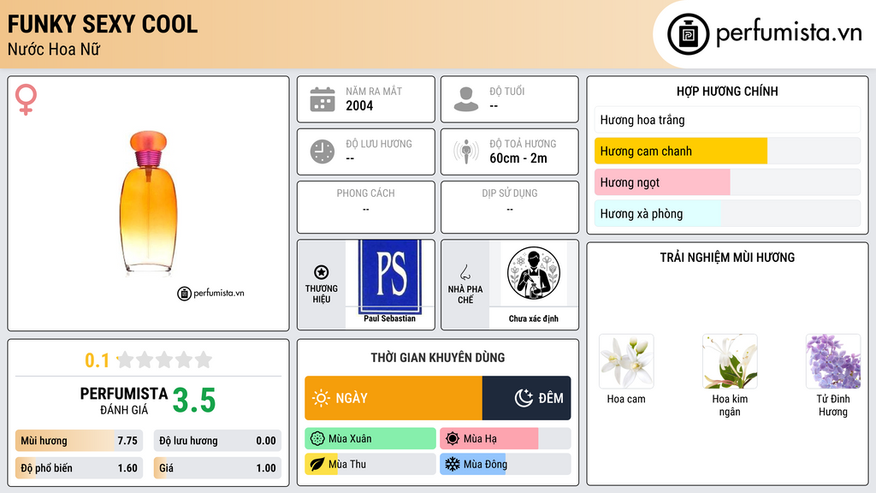Open the Hoa kim ngân note image

[730, 361]
